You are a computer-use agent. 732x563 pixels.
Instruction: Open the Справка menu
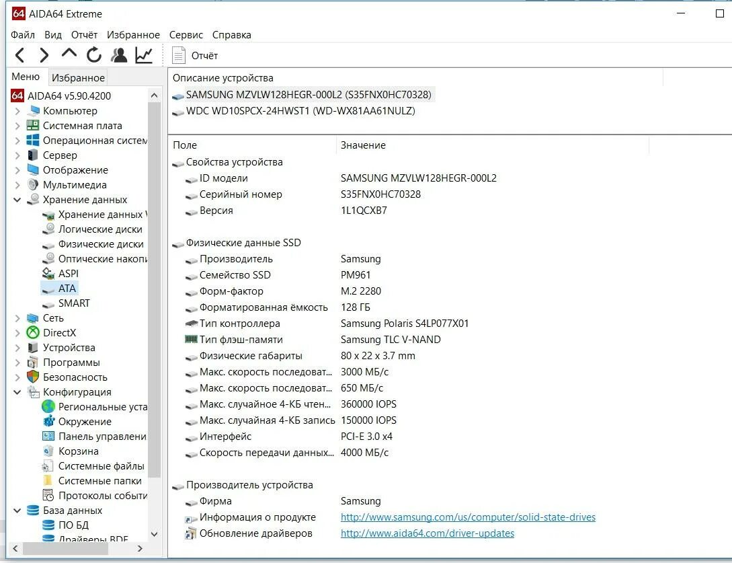click(231, 35)
